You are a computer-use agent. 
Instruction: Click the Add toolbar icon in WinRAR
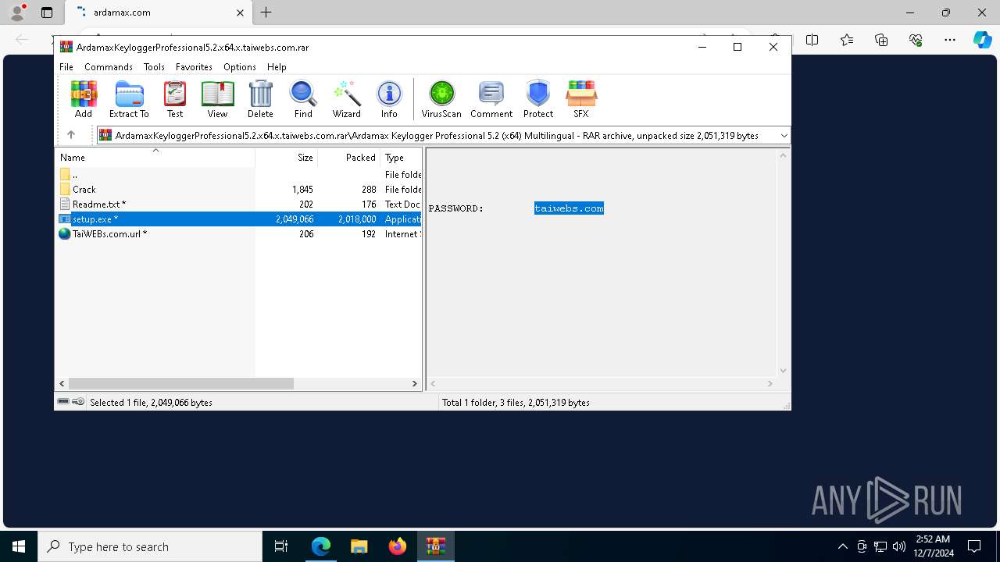pyautogui.click(x=84, y=99)
